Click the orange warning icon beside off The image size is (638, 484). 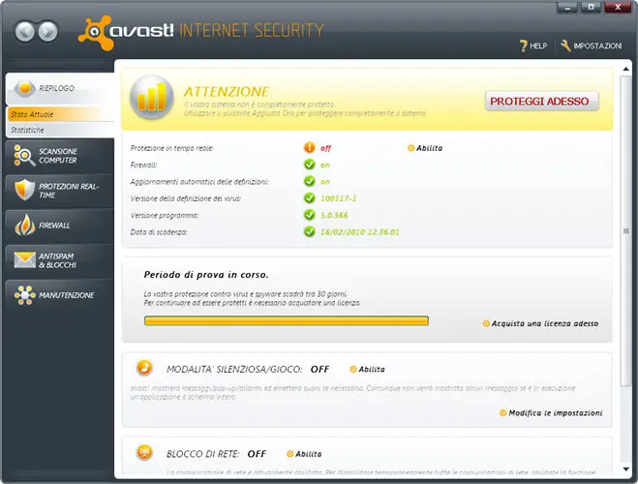tap(309, 147)
